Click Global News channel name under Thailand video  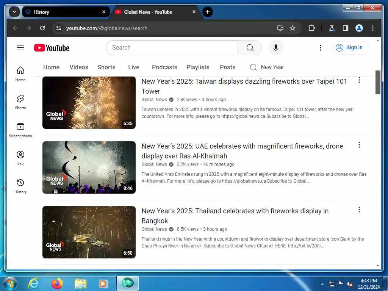click(154, 229)
